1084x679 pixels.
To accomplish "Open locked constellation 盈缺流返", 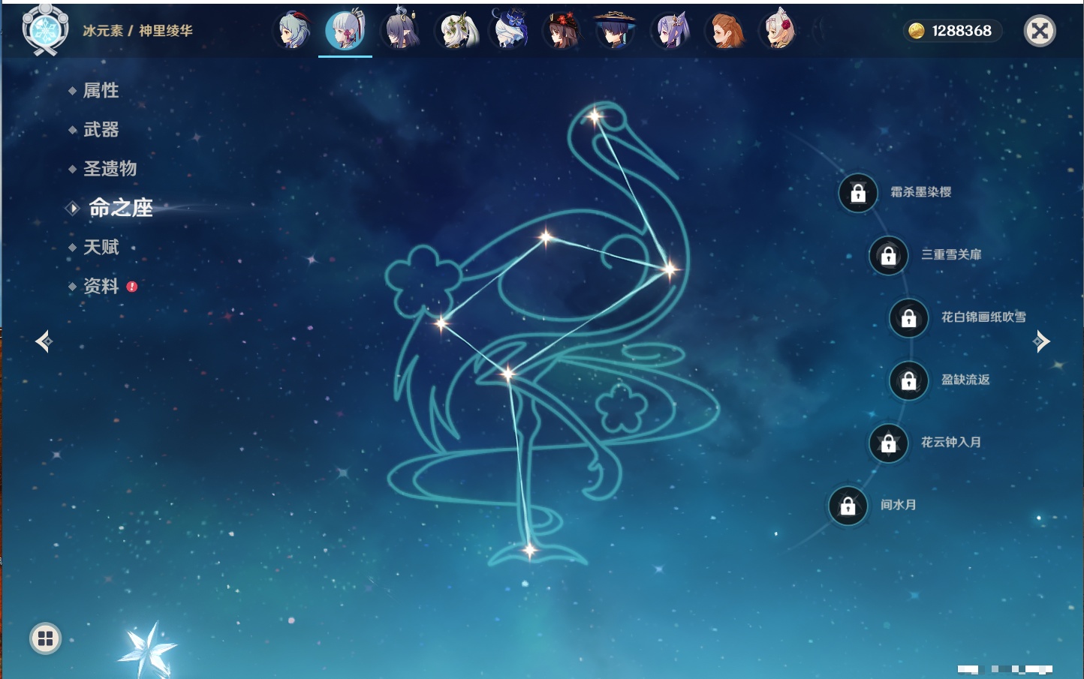I will [909, 380].
